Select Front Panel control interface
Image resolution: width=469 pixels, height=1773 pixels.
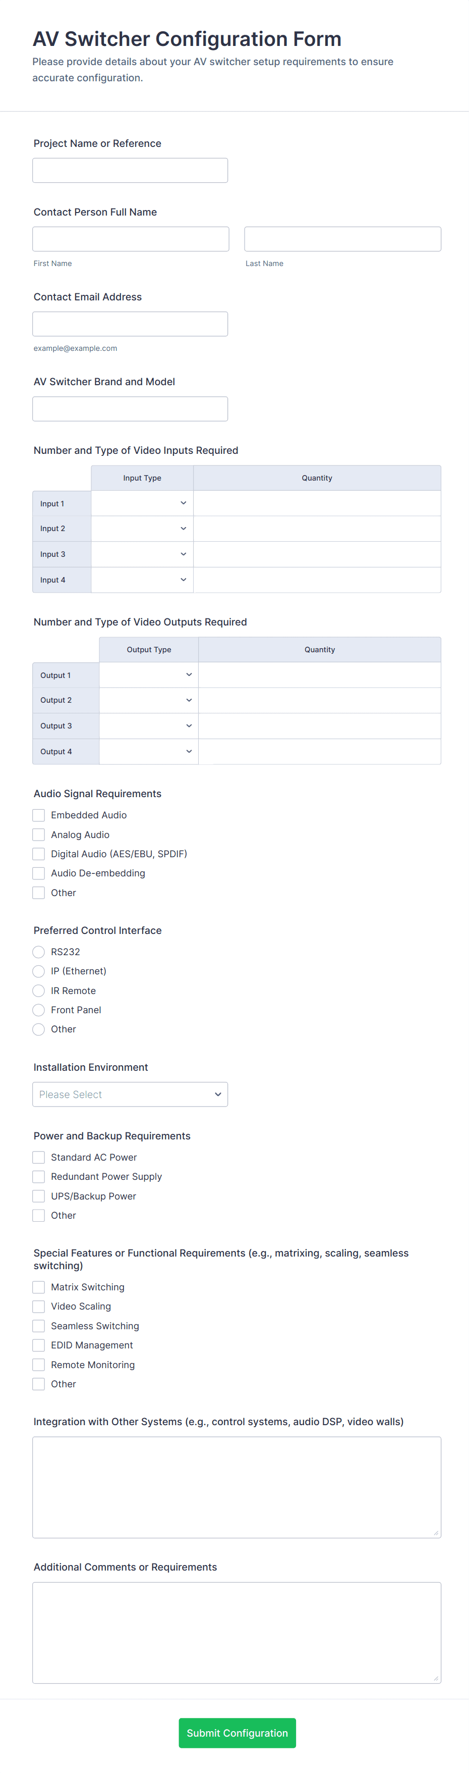(x=38, y=1010)
